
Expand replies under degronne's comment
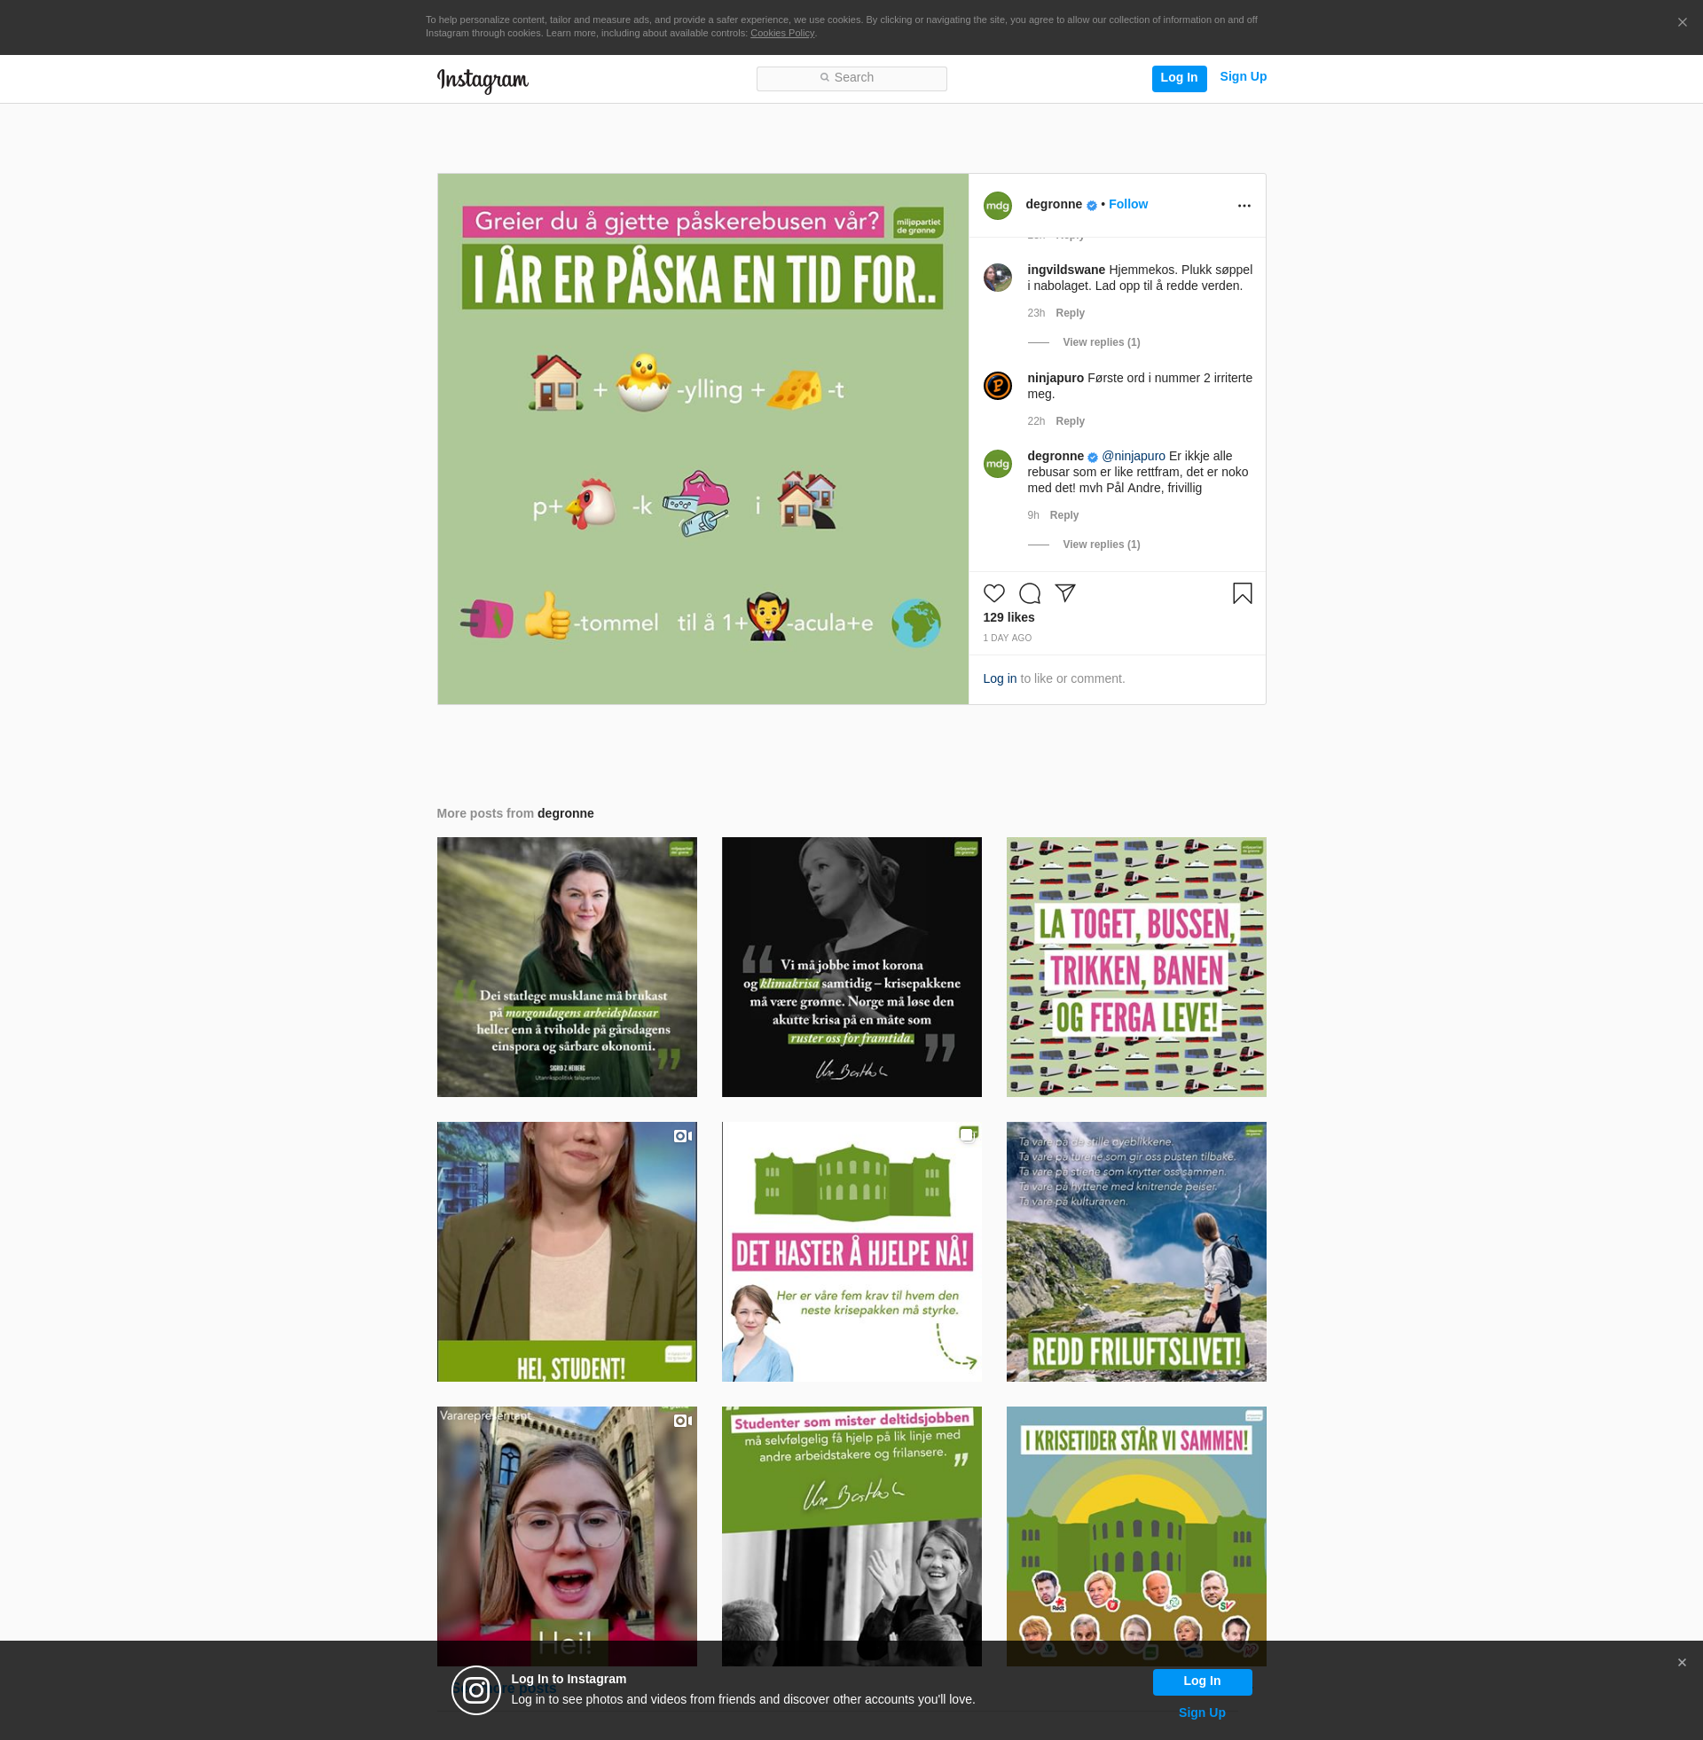(x=1101, y=545)
